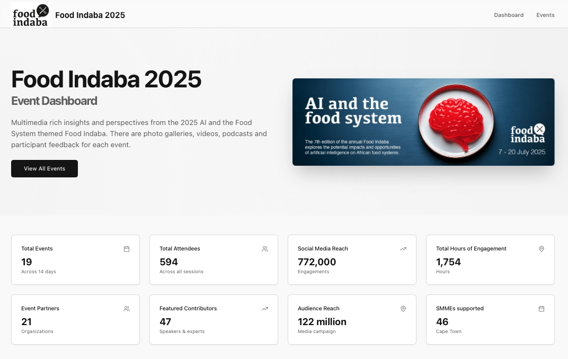The height and width of the screenshot is (359, 568).
Task: Select the Featured Contributors 47 card
Action: pos(214,320)
